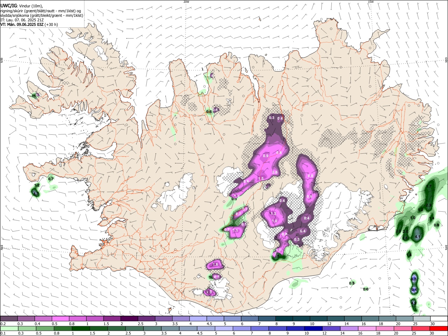Select the bright red 30+ lower scale swatch
The height and width of the screenshot is (336, 448).
439,328
